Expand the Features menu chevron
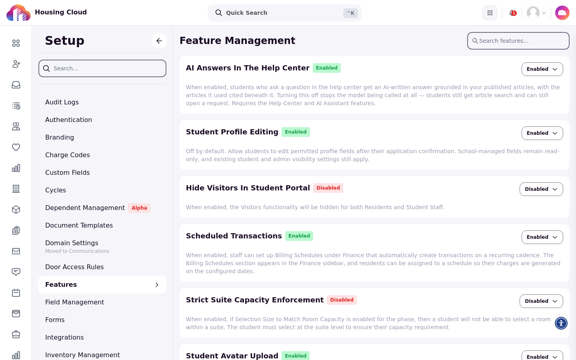This screenshot has height=360, width=576. [x=157, y=285]
